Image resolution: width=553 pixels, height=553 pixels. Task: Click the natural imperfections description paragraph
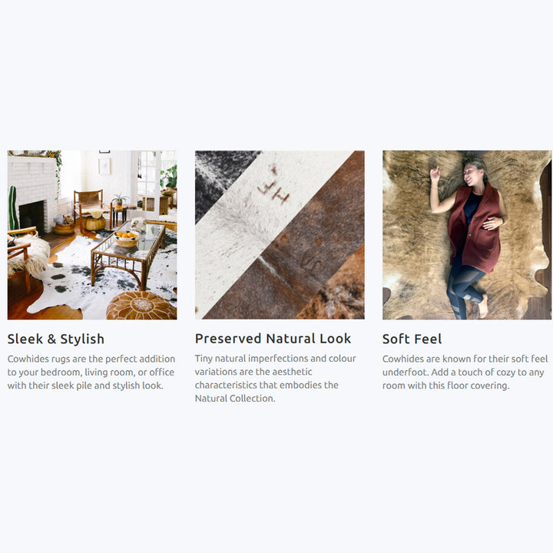pyautogui.click(x=276, y=378)
